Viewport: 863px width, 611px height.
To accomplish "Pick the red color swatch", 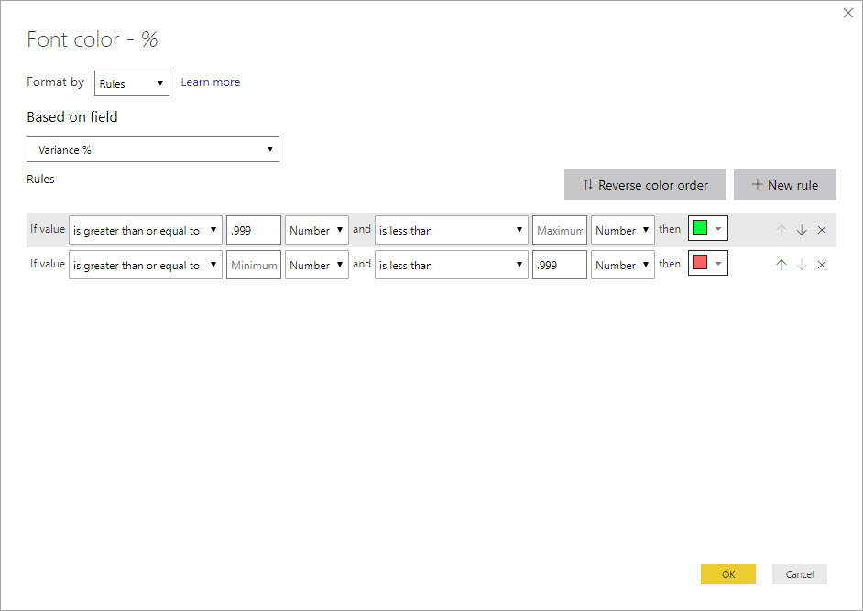I will [700, 262].
